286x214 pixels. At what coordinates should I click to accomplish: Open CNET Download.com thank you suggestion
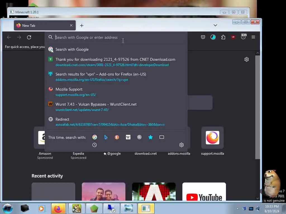(116, 62)
